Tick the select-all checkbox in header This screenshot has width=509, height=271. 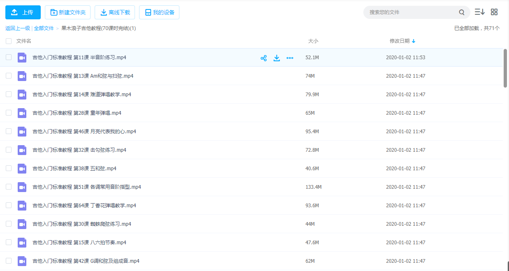pyautogui.click(x=9, y=41)
